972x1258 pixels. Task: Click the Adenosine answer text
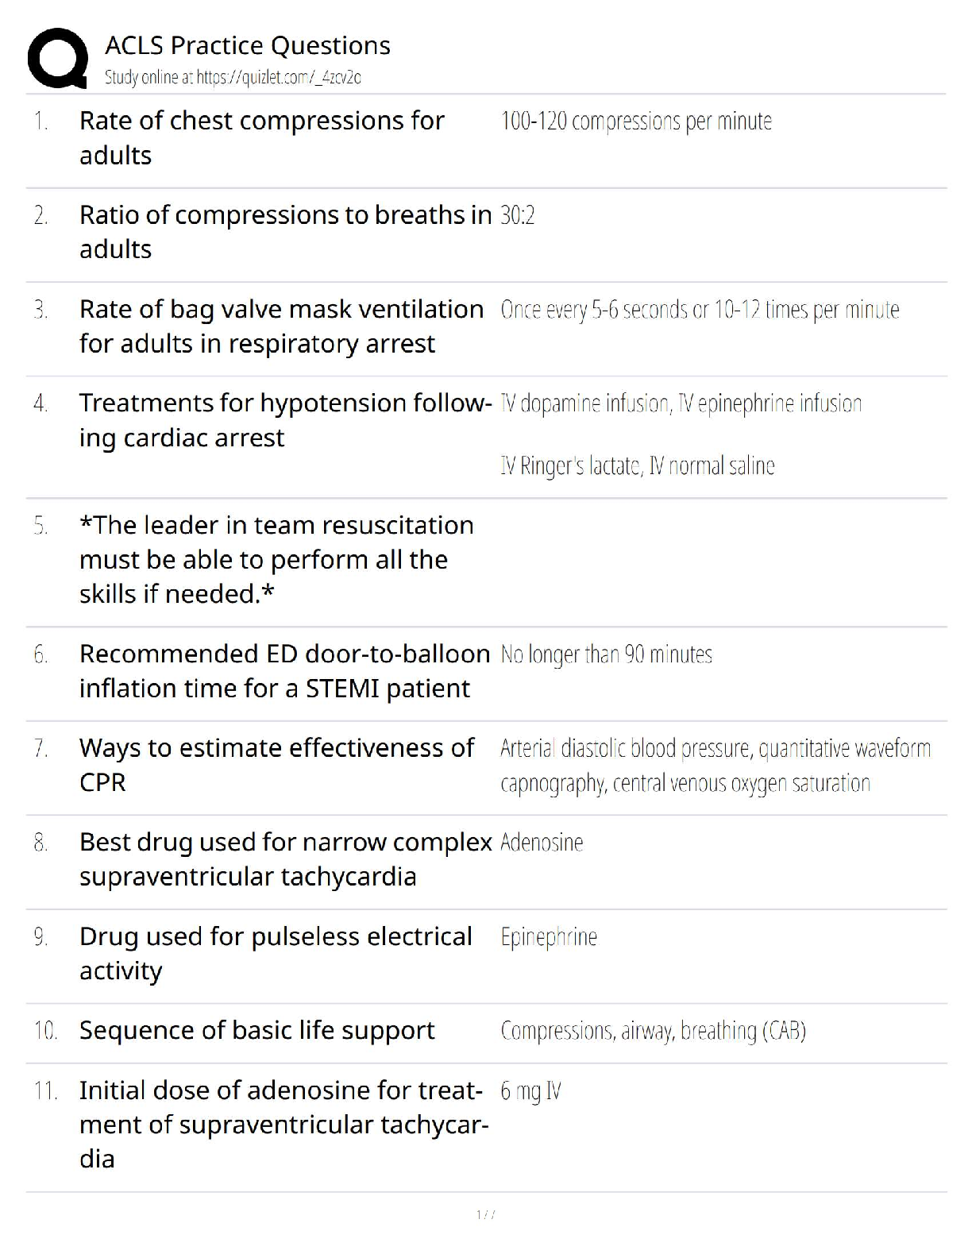pos(542,843)
